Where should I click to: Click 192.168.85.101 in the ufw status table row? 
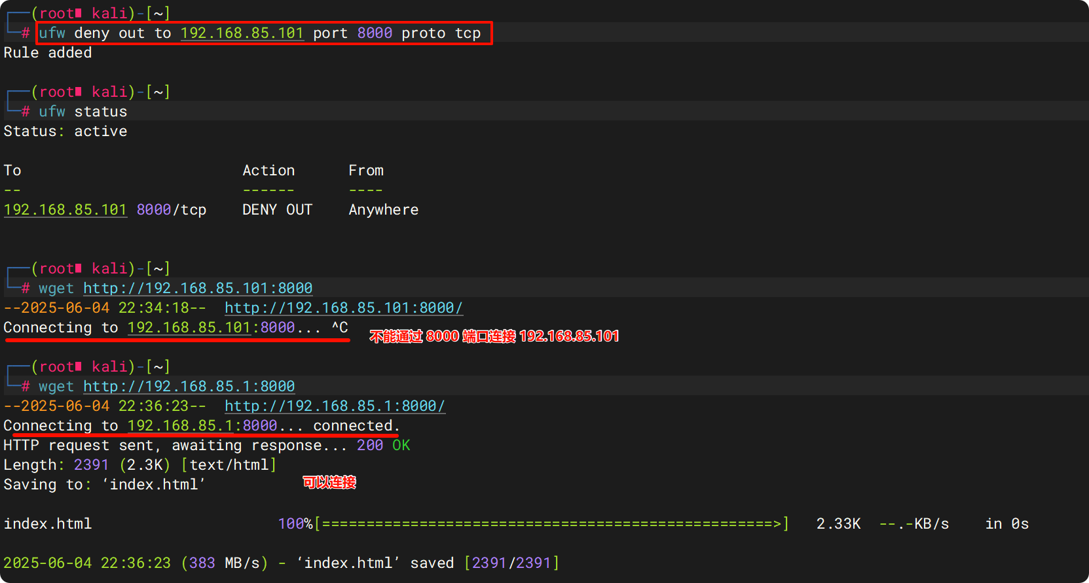[65, 210]
